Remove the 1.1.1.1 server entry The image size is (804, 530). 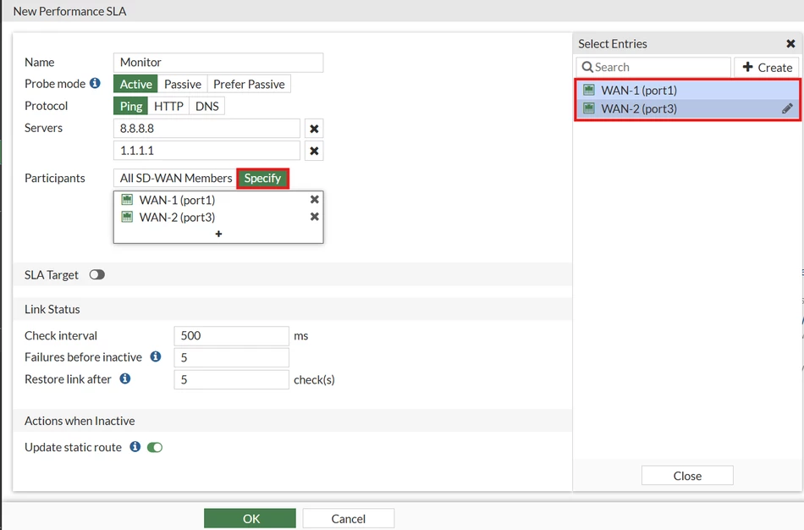(x=314, y=151)
